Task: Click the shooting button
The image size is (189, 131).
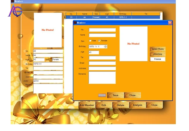Action: click(x=158, y=54)
